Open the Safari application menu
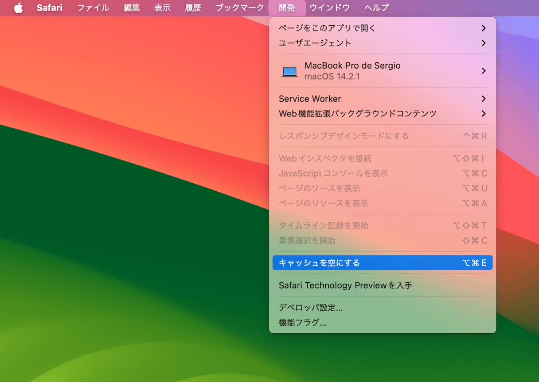The width and height of the screenshot is (539, 382). 49,8
